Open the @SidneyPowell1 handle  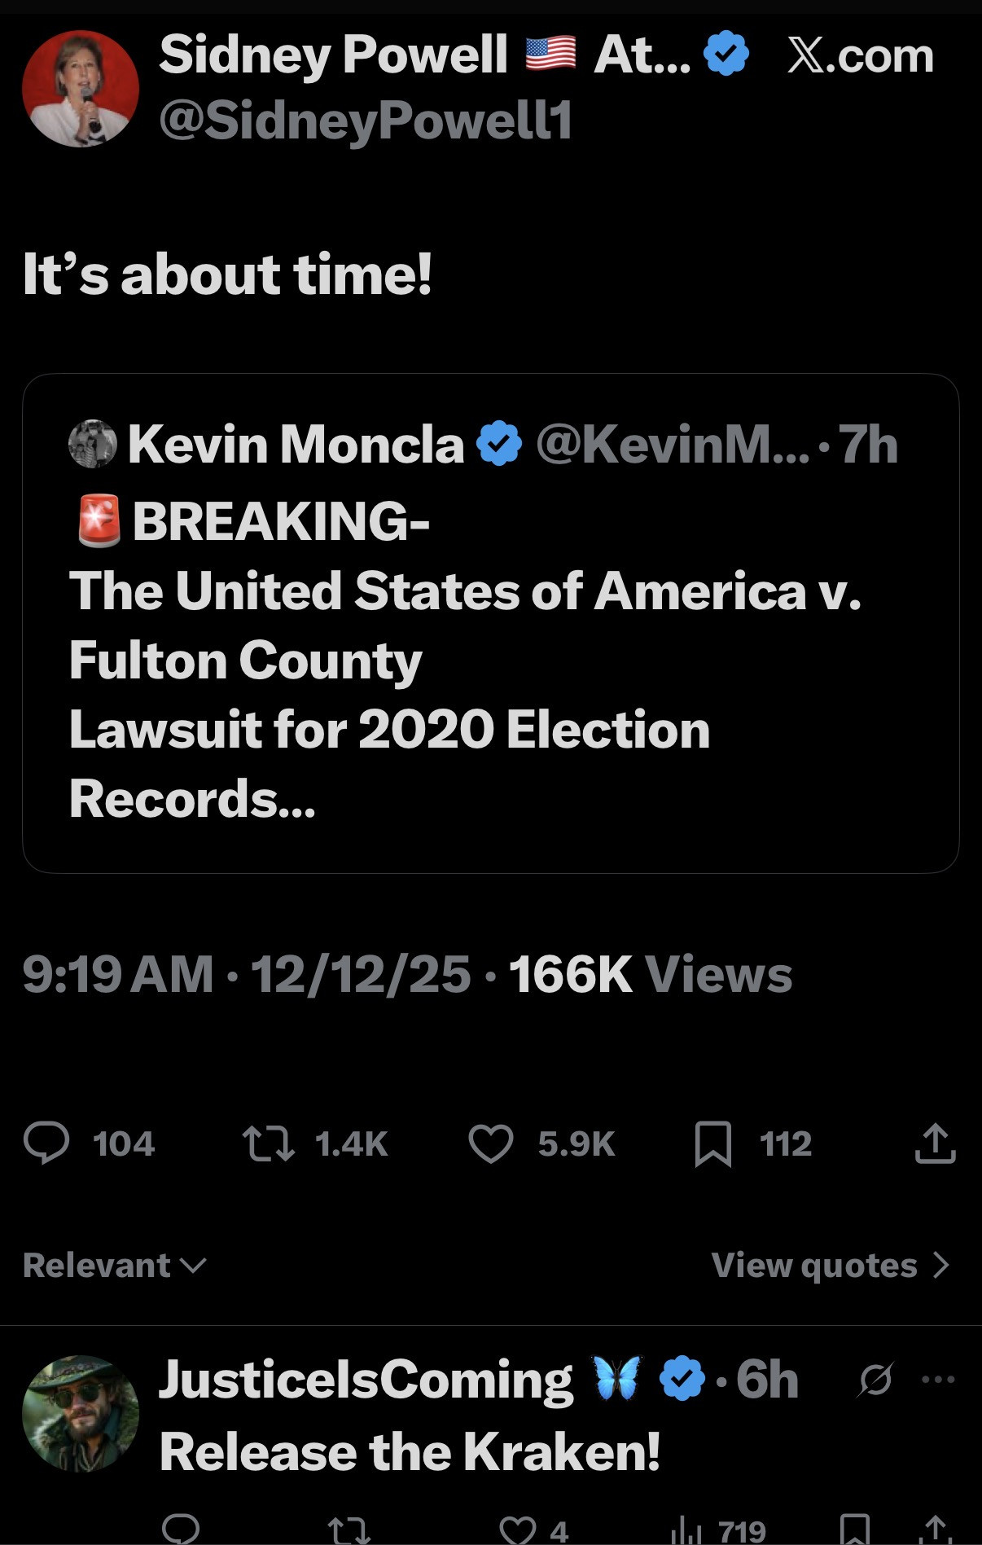[366, 121]
